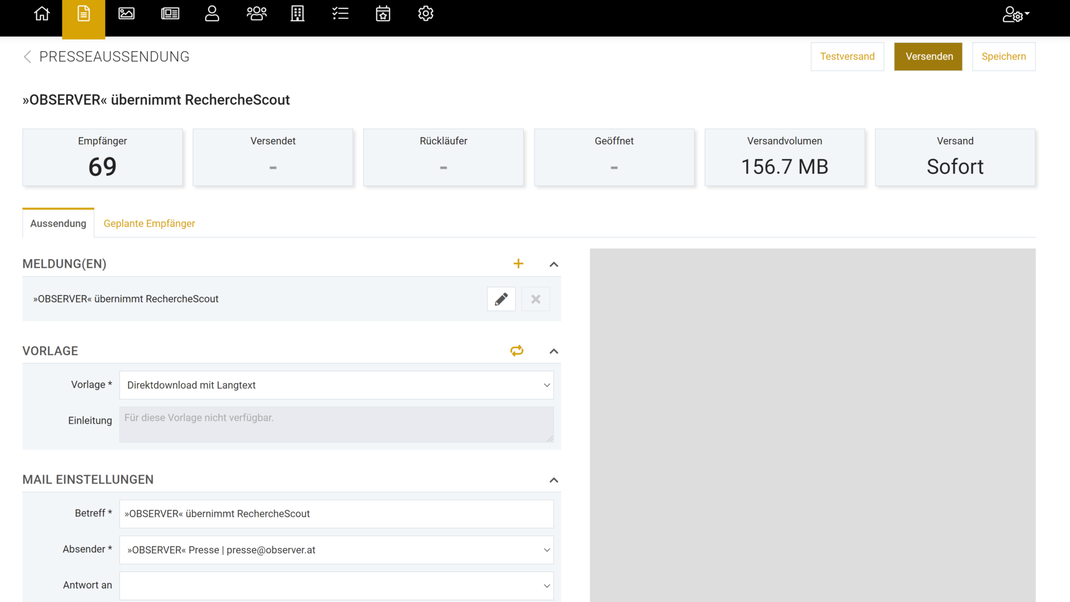Add a new Meldung with the plus icon

pos(518,264)
